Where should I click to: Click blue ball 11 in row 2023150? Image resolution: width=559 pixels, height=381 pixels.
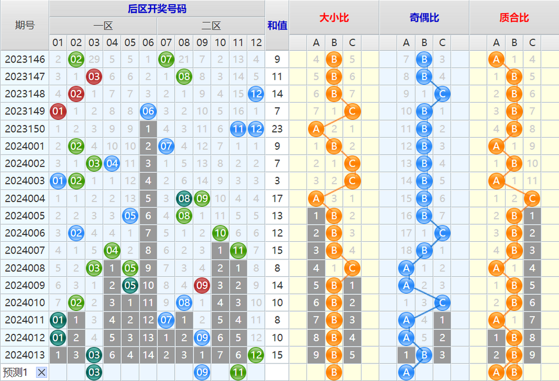[x=238, y=129]
